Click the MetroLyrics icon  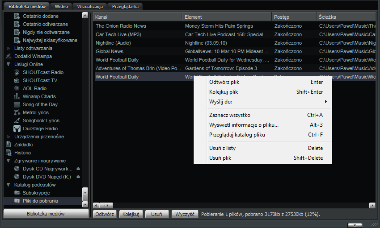[x=17, y=112]
